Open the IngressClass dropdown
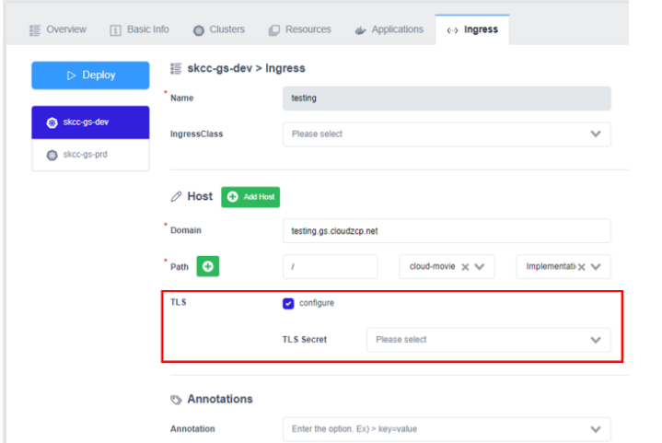 [x=447, y=134]
